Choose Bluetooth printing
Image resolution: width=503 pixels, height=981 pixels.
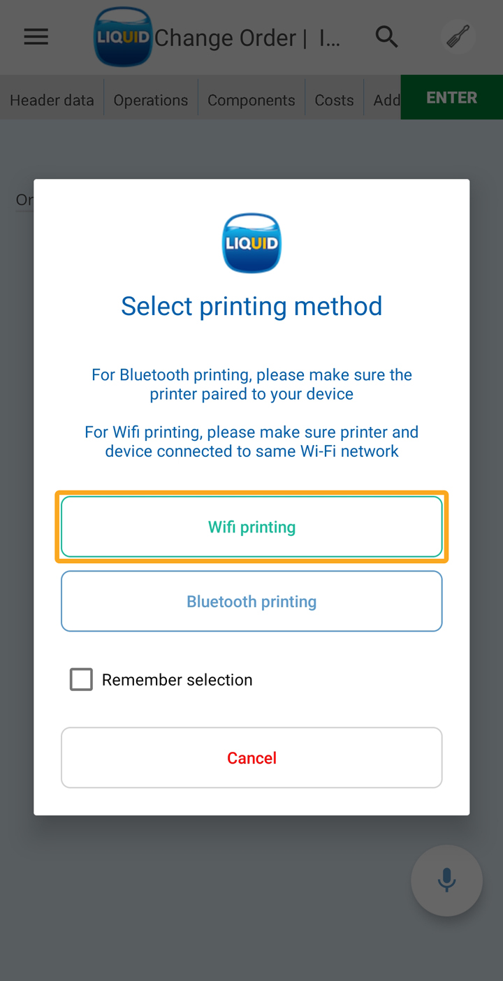251,602
